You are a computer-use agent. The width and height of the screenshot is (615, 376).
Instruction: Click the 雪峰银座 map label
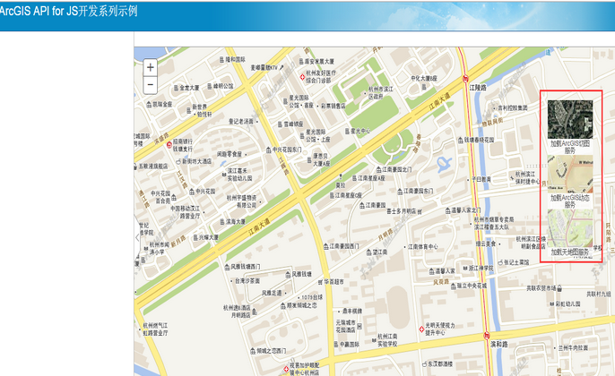pyautogui.click(x=293, y=124)
